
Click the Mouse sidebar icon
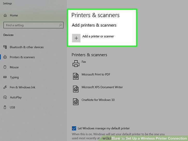click(5, 67)
